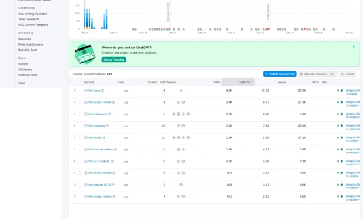Go to Backlinks in sidebar
Screen dimensions: 363x219
[x=25, y=39]
